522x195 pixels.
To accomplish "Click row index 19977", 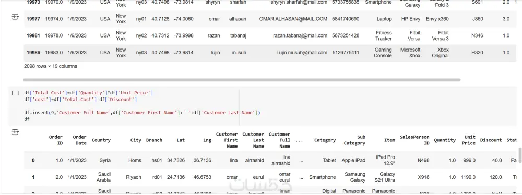I will pyautogui.click(x=33, y=19).
